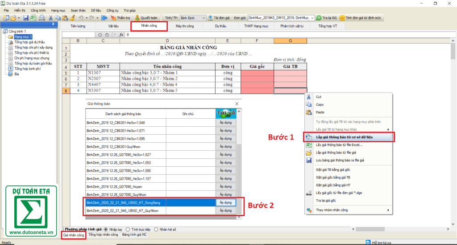Click the Tra lại ĐG refresh button
This screenshot has width=457, height=245.
(x=327, y=18)
